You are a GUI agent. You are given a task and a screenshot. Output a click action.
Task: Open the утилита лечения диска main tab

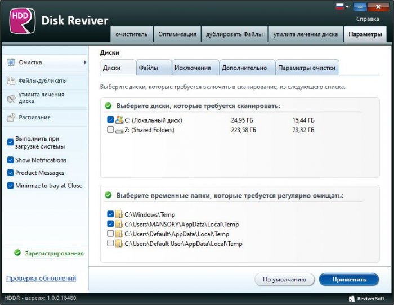tap(306, 34)
